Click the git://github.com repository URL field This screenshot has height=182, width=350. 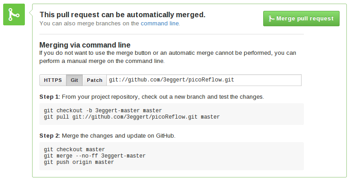(203, 80)
